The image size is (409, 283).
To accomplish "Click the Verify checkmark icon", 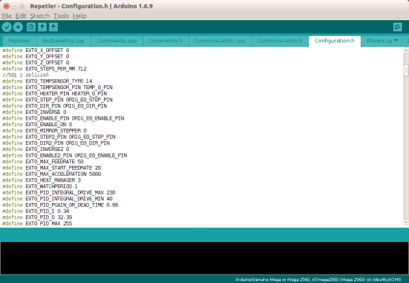I will click(x=6, y=27).
